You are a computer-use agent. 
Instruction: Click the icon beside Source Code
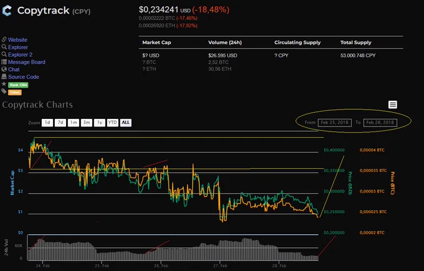pyautogui.click(x=4, y=77)
